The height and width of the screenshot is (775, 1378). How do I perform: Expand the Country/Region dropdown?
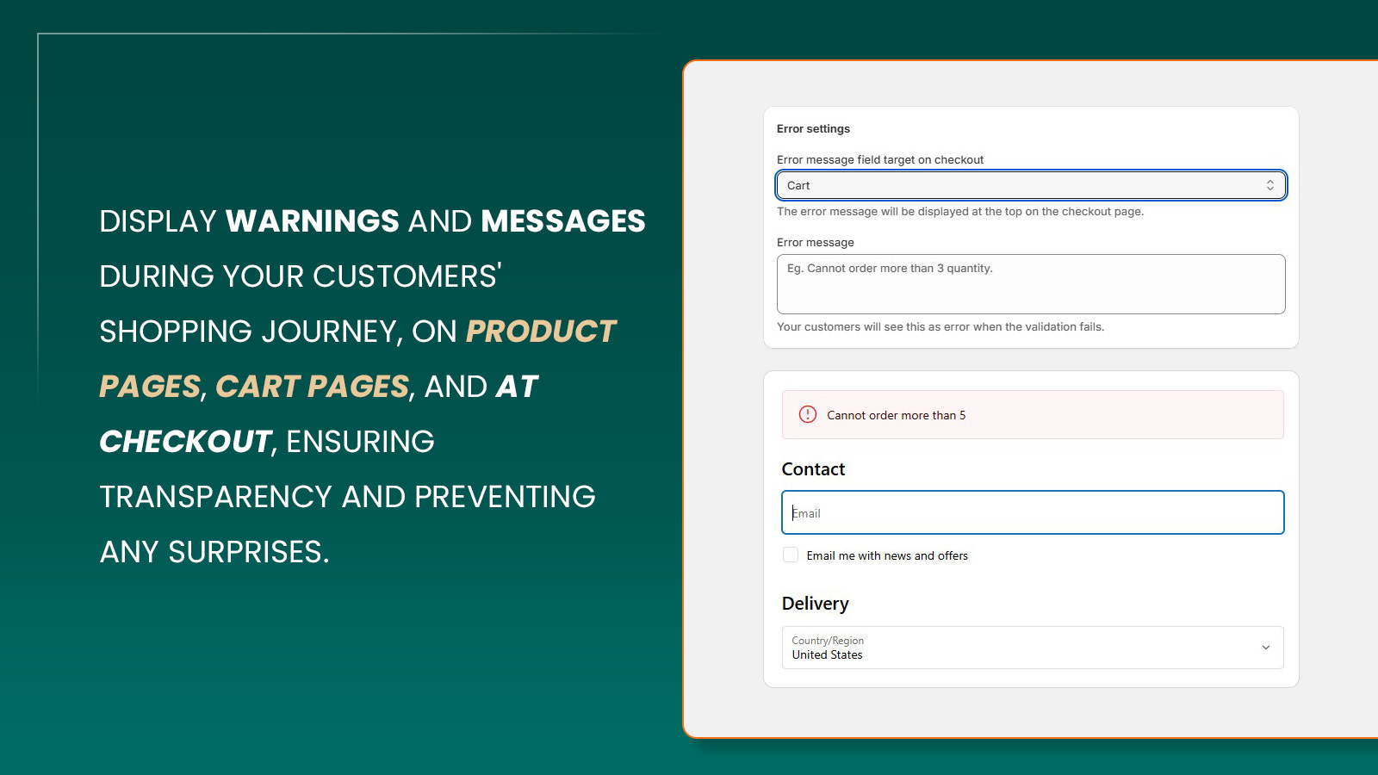pos(1033,648)
